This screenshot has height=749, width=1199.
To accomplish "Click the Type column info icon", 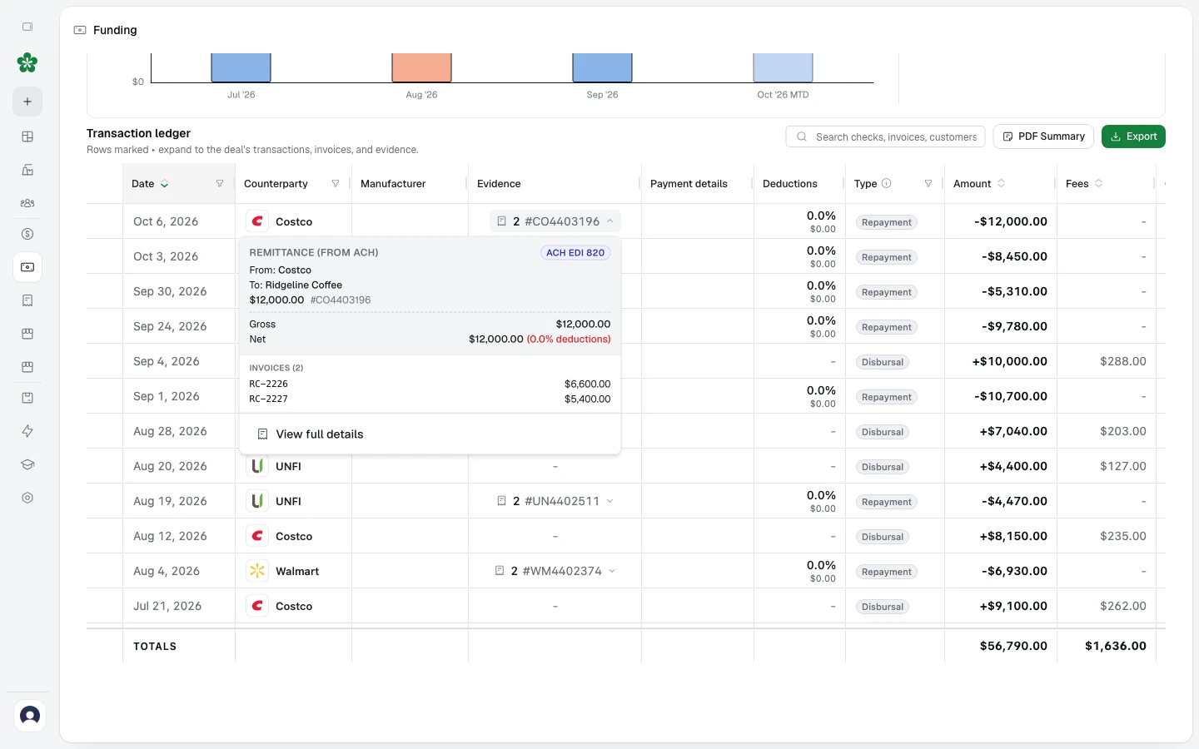I will (x=886, y=183).
